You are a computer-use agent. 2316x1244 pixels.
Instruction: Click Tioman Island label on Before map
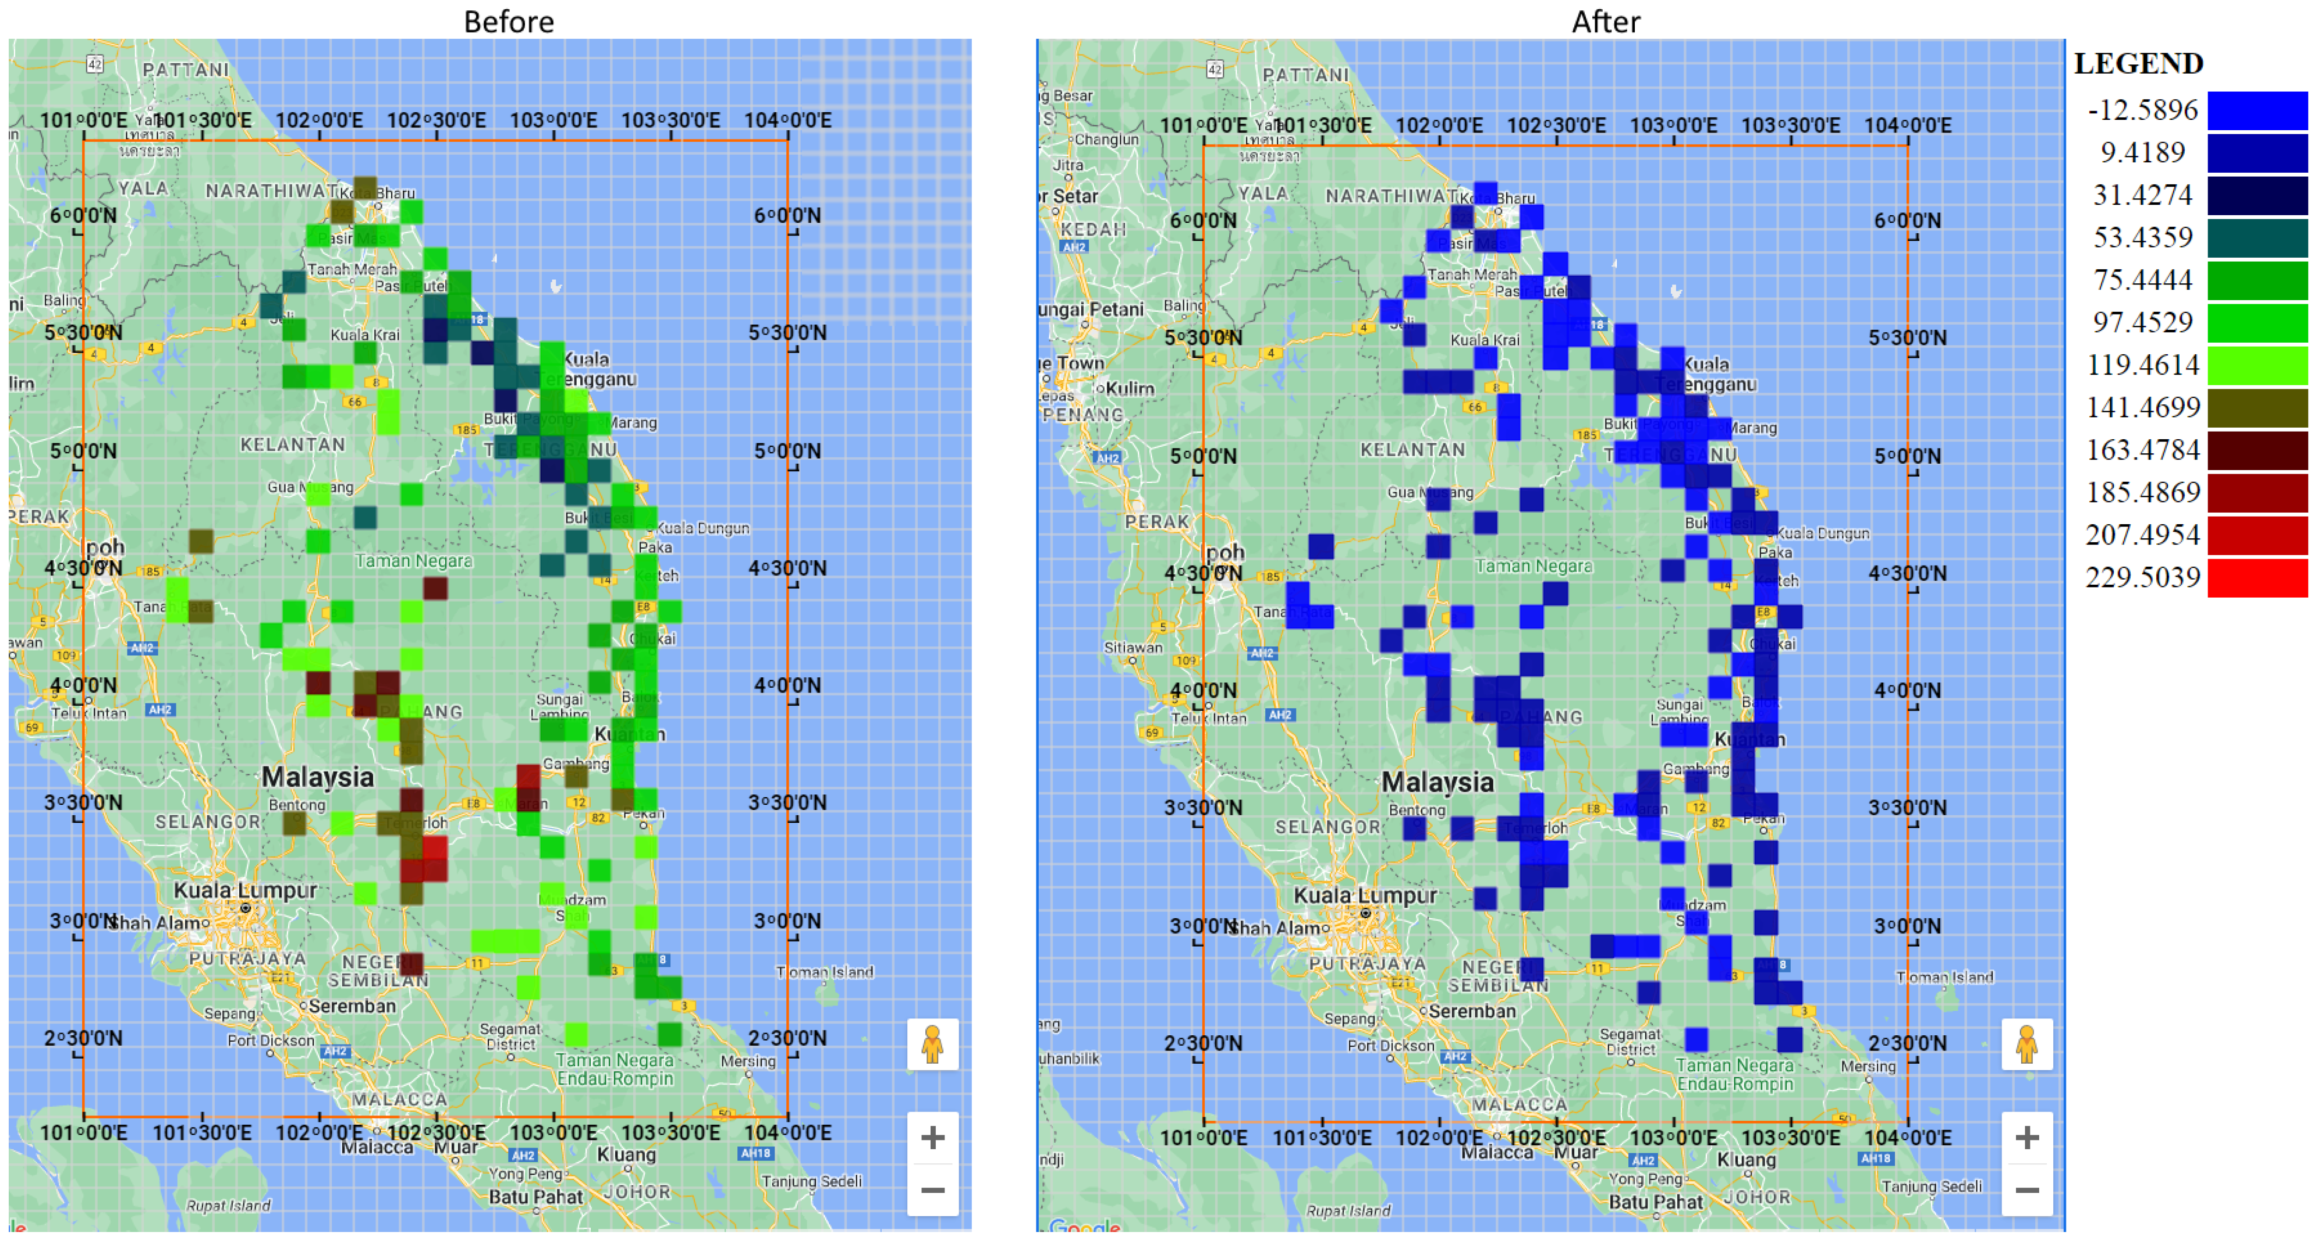pos(824,973)
